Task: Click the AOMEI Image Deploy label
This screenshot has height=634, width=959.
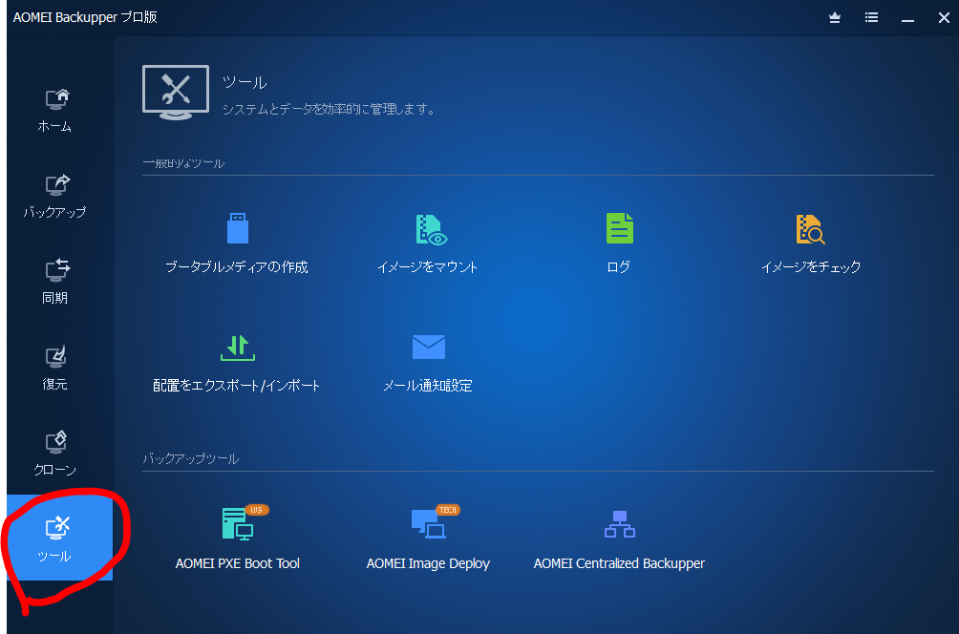Action: point(428,563)
